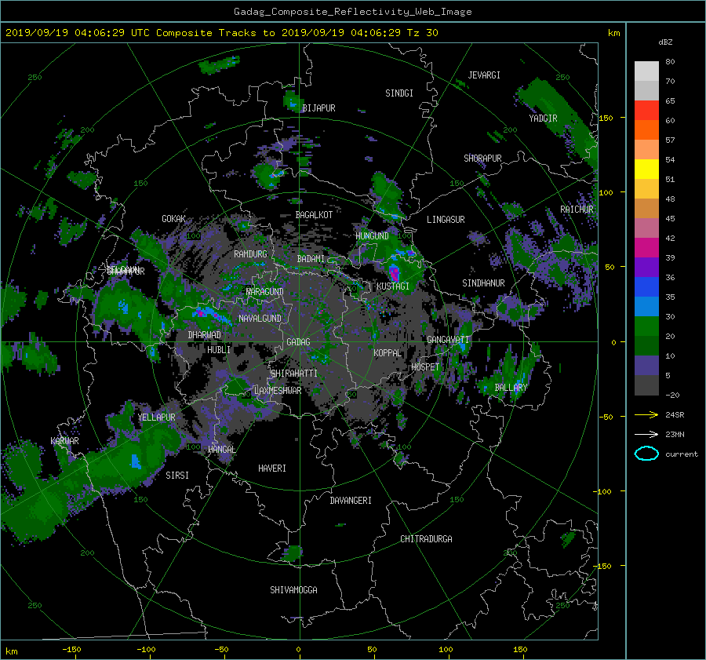Click the BADAMI city label

point(311,259)
